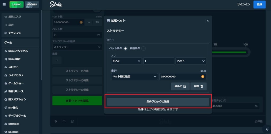
Task: Select the 利益条件 radio button
Action: point(143,48)
